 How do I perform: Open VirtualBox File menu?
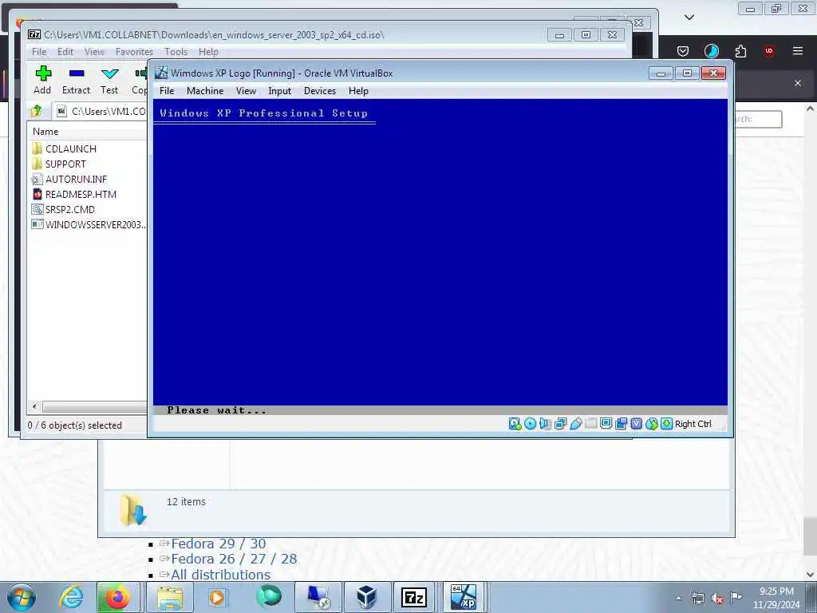pos(167,91)
